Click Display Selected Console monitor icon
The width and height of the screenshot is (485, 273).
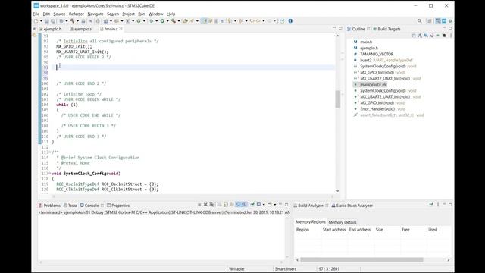click(x=258, y=205)
